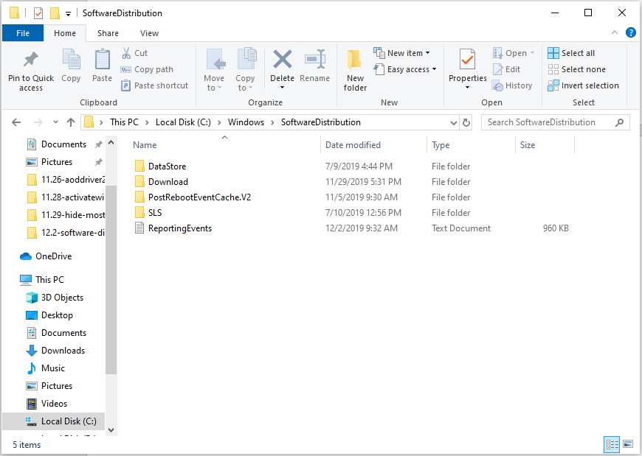Open the File menu

(x=23, y=33)
